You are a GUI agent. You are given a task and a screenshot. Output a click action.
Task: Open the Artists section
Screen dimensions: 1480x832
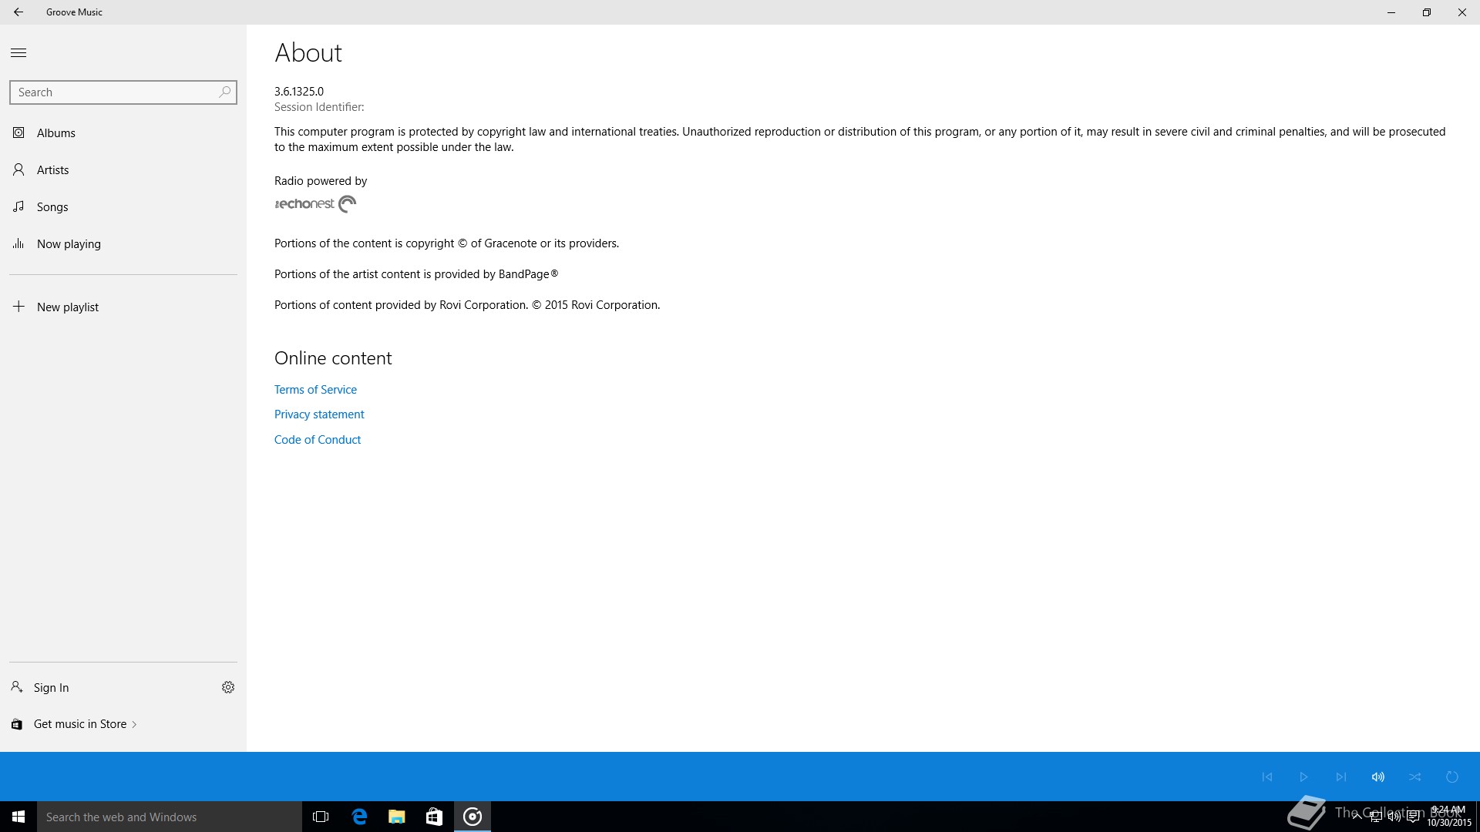click(52, 170)
